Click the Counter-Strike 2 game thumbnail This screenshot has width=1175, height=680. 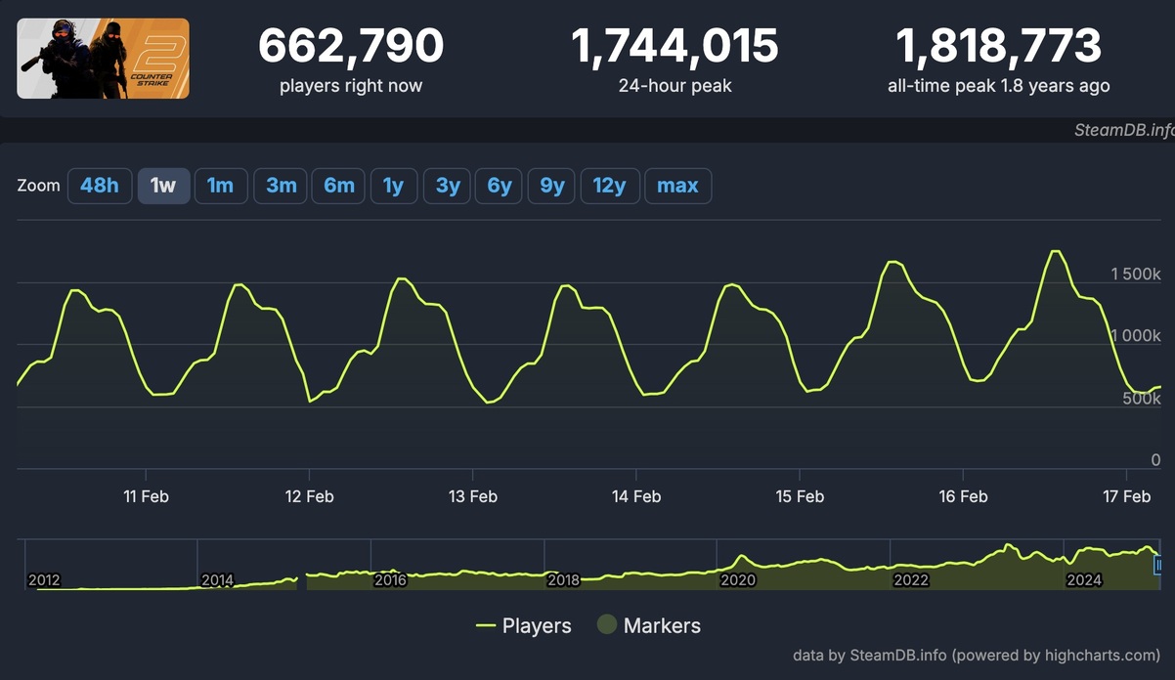[103, 59]
